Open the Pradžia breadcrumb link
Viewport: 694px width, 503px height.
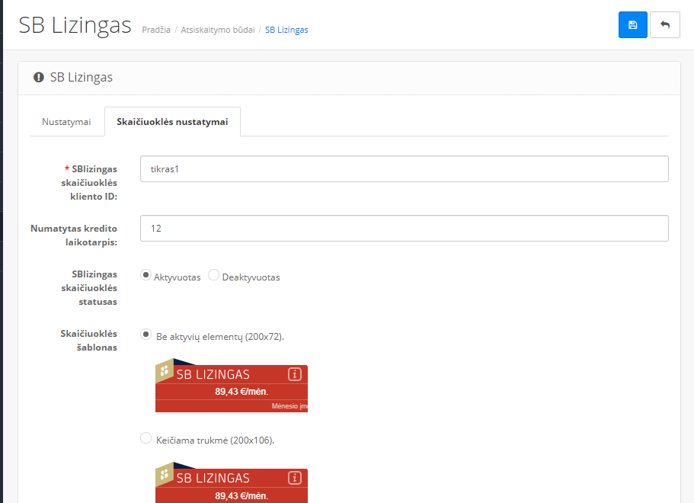[x=156, y=30]
